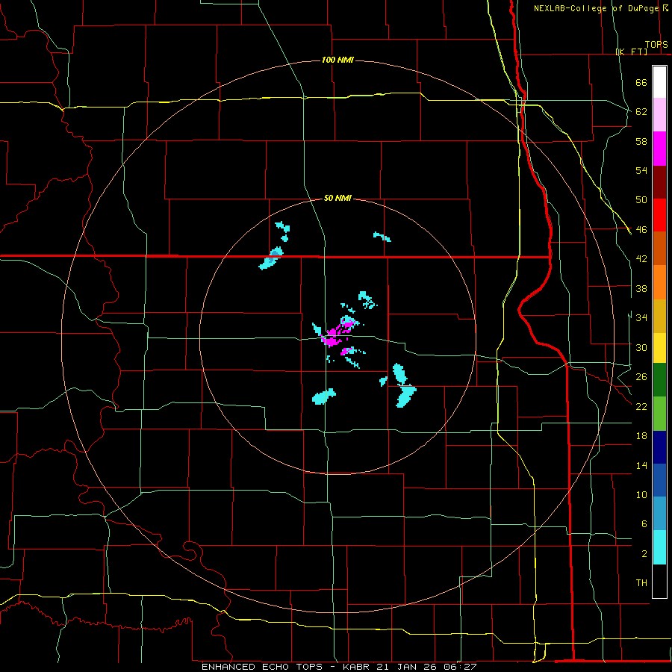Click the legend value 18
The width and height of the screenshot is (672, 672).
pyautogui.click(x=641, y=436)
